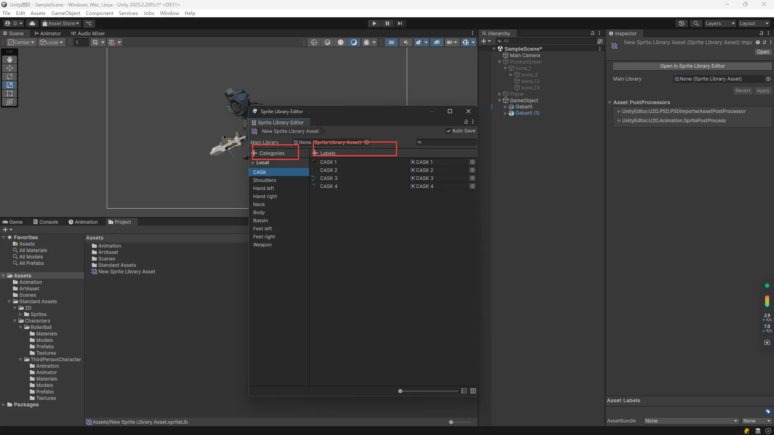The image size is (774, 435).
Task: Open the GameObject menu
Action: 65,13
